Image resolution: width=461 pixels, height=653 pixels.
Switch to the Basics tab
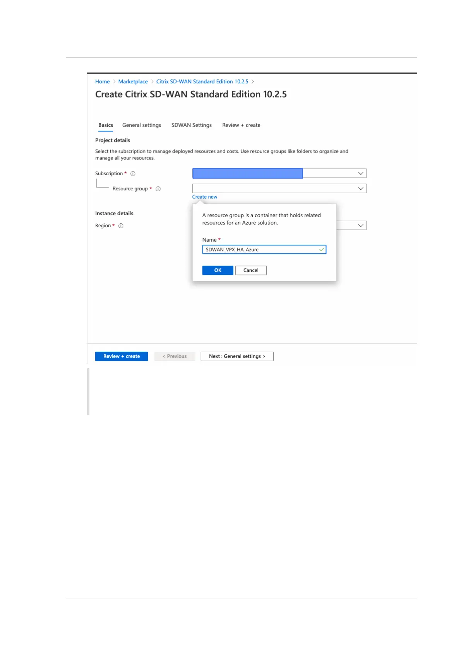point(106,125)
